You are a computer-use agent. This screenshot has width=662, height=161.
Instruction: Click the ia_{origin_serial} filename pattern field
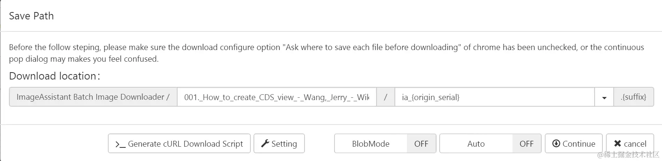[x=494, y=97]
